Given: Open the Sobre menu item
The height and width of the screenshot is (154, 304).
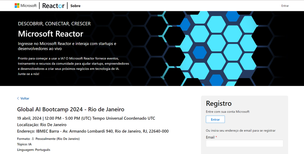Looking at the screenshot, I should pos(75,6).
